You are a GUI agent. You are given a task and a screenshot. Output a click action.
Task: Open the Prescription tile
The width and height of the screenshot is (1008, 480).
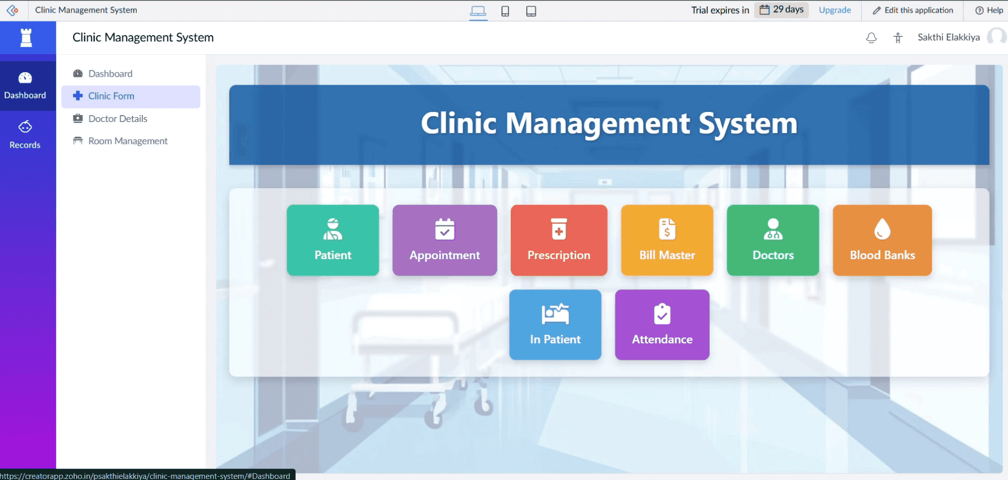[x=559, y=240]
